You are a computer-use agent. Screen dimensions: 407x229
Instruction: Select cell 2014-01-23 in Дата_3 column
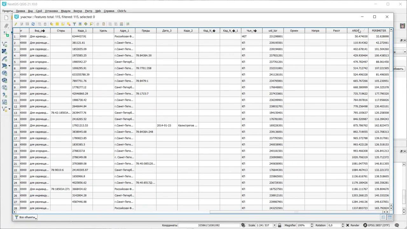tap(167, 125)
